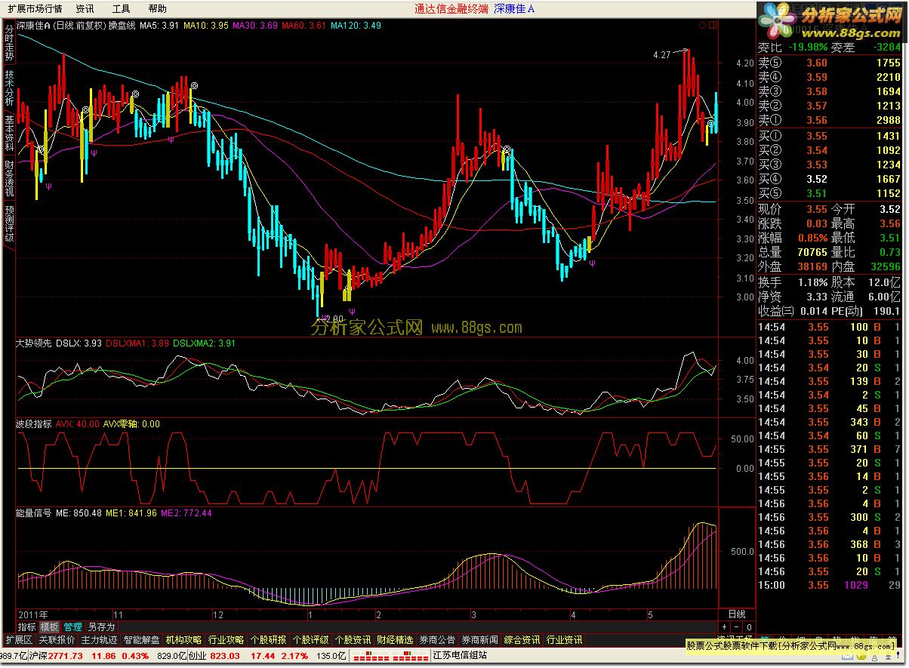
Task: Click the 2.80 low price marker
Action: 334,319
